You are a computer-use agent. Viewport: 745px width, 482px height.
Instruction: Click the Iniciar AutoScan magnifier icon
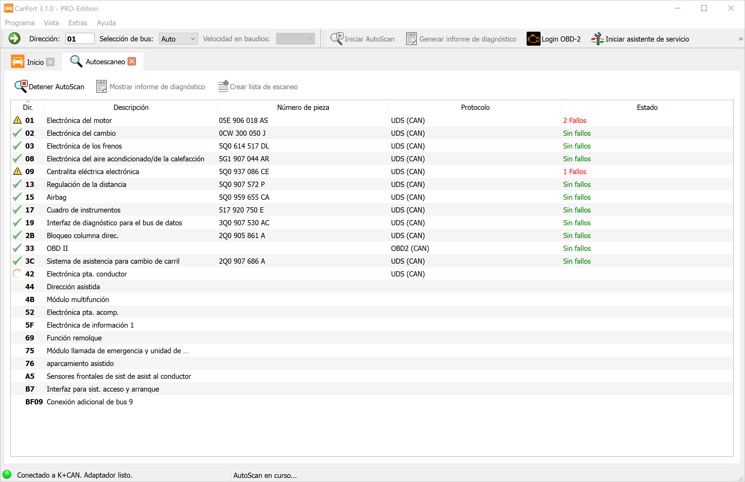pyautogui.click(x=337, y=39)
